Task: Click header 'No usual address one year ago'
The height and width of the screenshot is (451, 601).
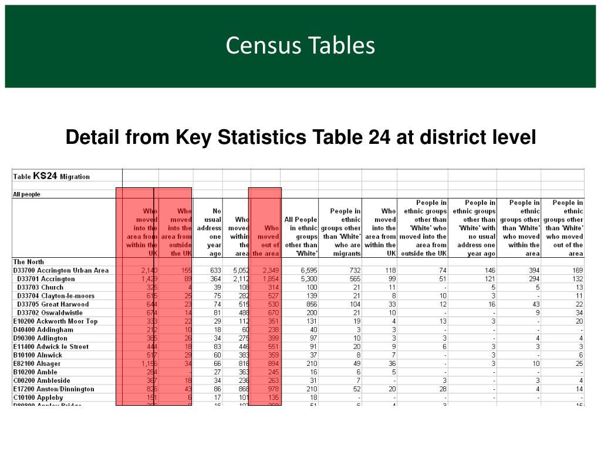Action: [x=210, y=232]
